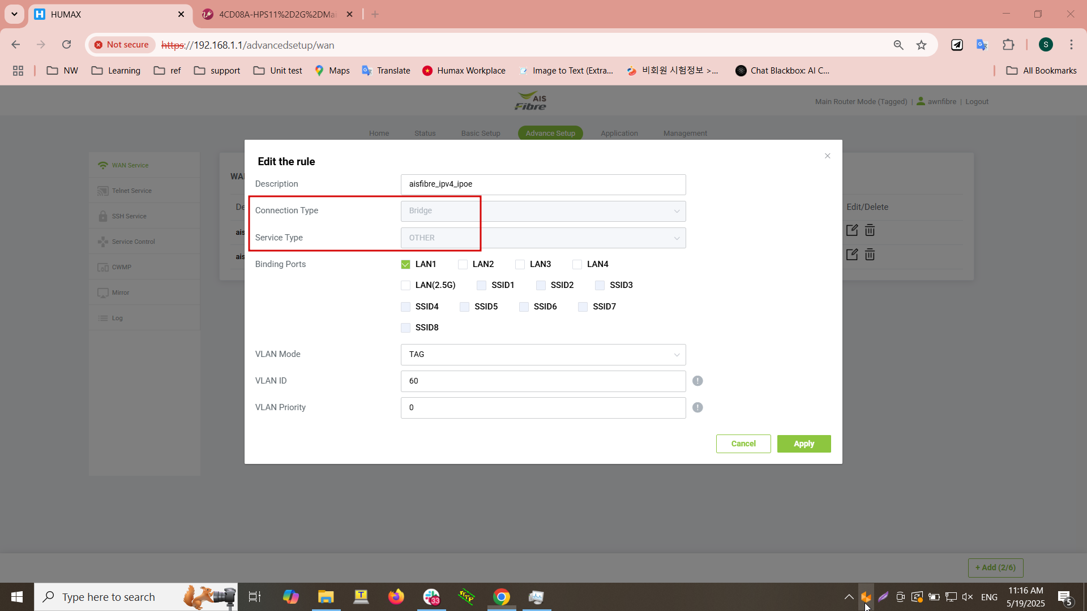Check the LAN(2.5G) binding port
This screenshot has width=1087, height=611.
coord(405,285)
